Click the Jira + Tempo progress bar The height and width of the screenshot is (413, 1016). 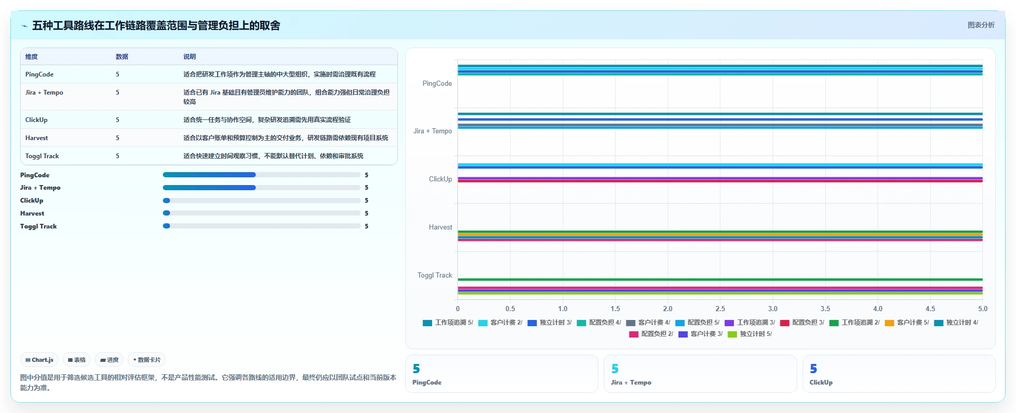click(x=261, y=188)
